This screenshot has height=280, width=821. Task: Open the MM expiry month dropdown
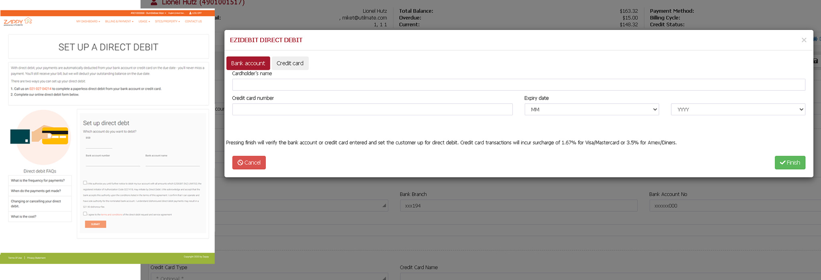pyautogui.click(x=591, y=109)
